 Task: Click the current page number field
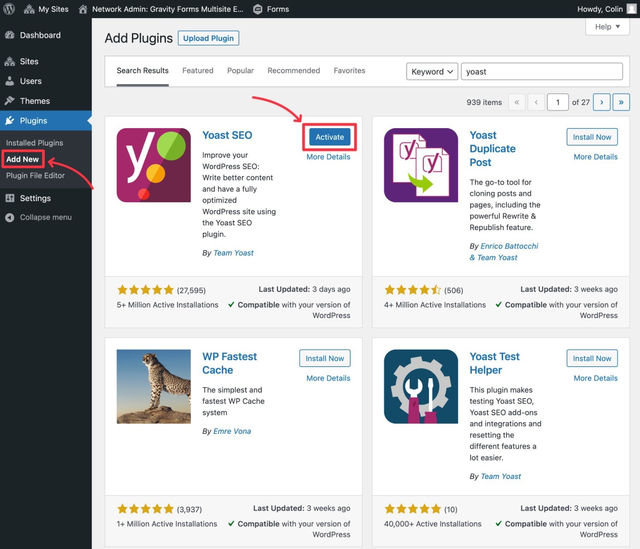coord(558,102)
